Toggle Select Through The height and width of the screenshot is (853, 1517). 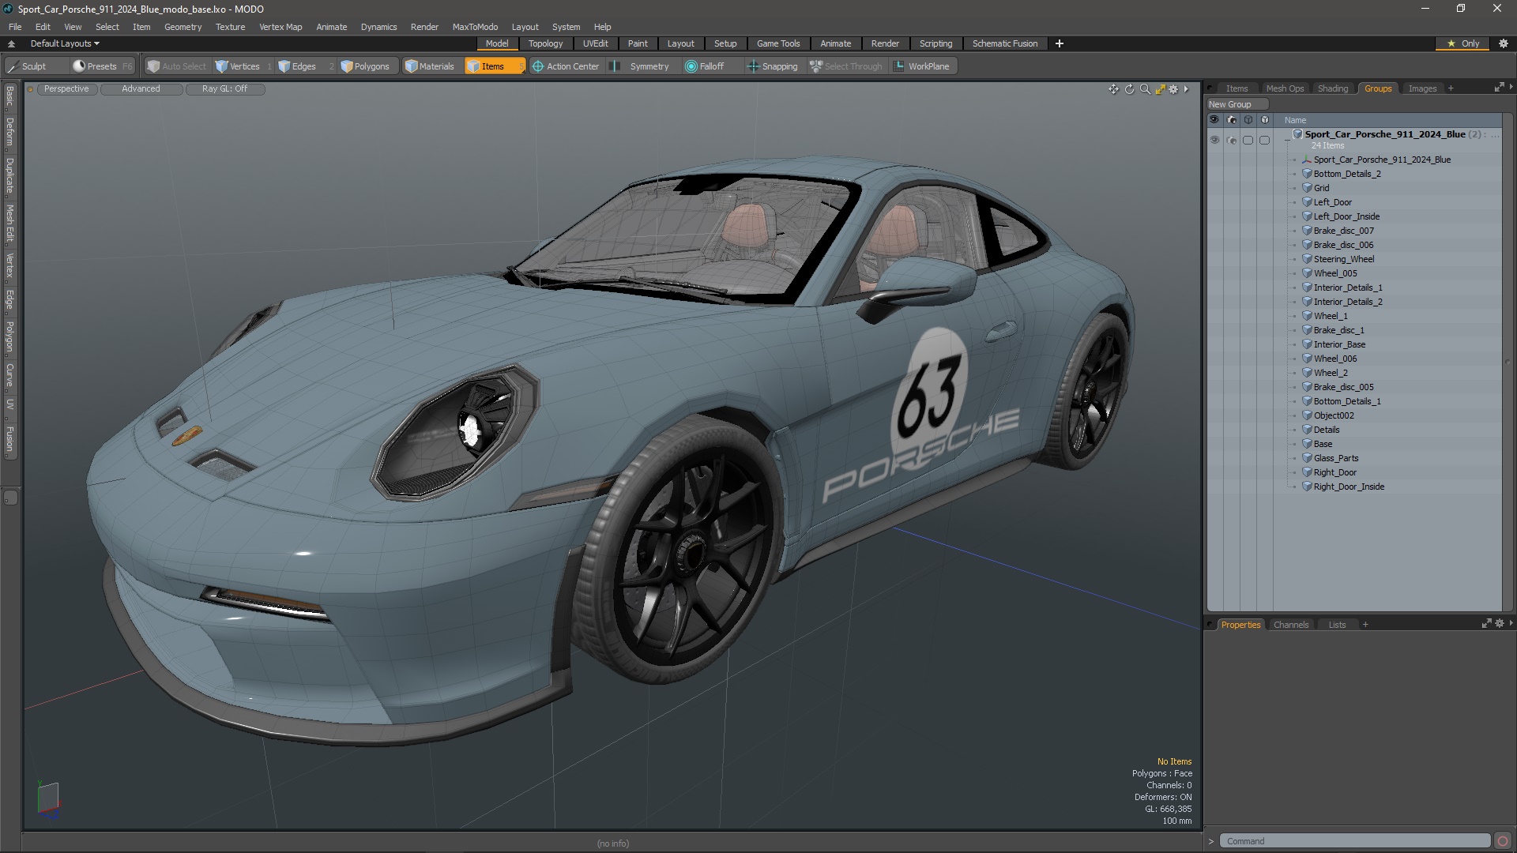tap(846, 66)
